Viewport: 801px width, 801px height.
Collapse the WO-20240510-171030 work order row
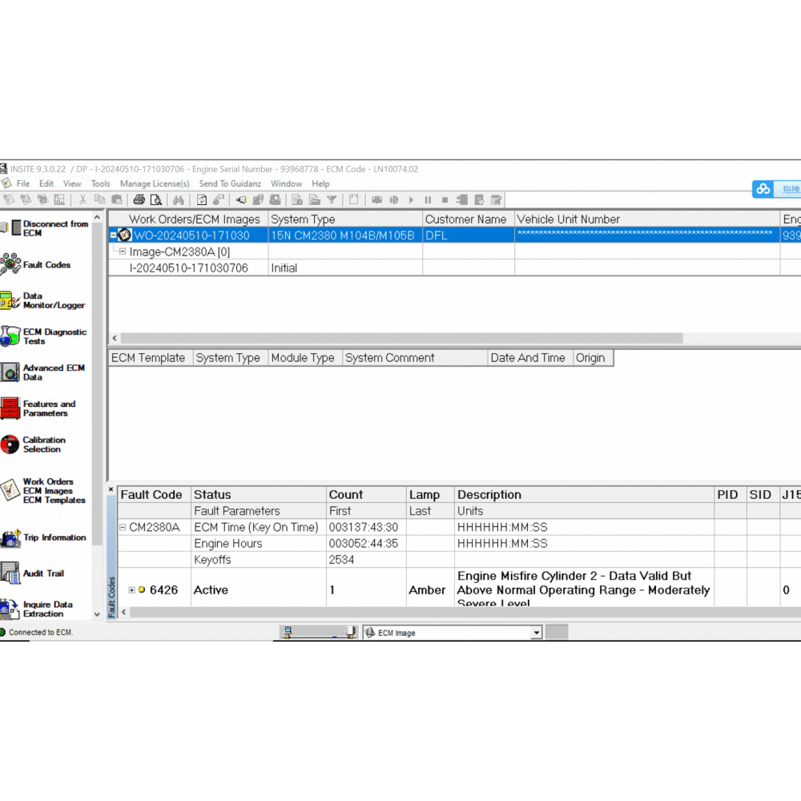click(x=113, y=235)
